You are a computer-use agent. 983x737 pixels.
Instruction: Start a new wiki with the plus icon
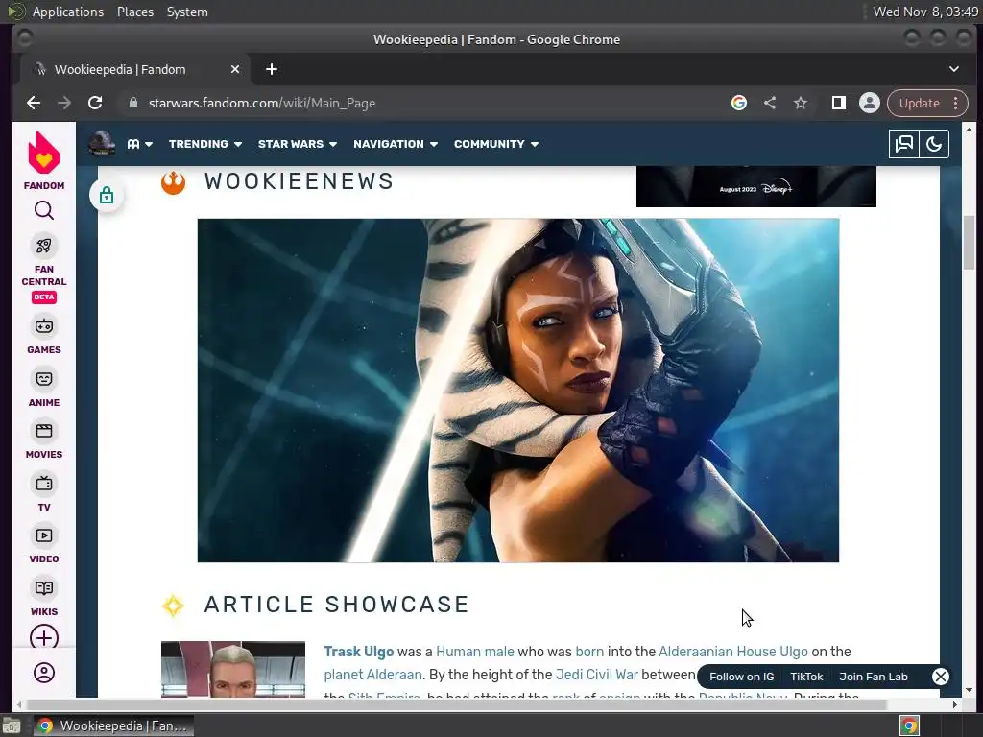[x=44, y=637]
